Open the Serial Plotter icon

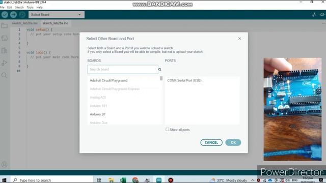click(314, 15)
